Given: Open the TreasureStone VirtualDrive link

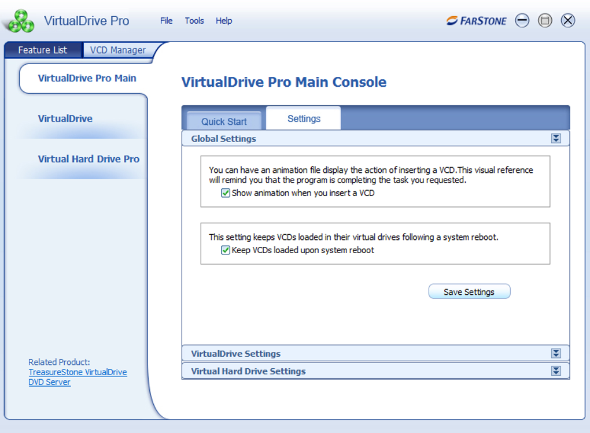Looking at the screenshot, I should (x=78, y=372).
